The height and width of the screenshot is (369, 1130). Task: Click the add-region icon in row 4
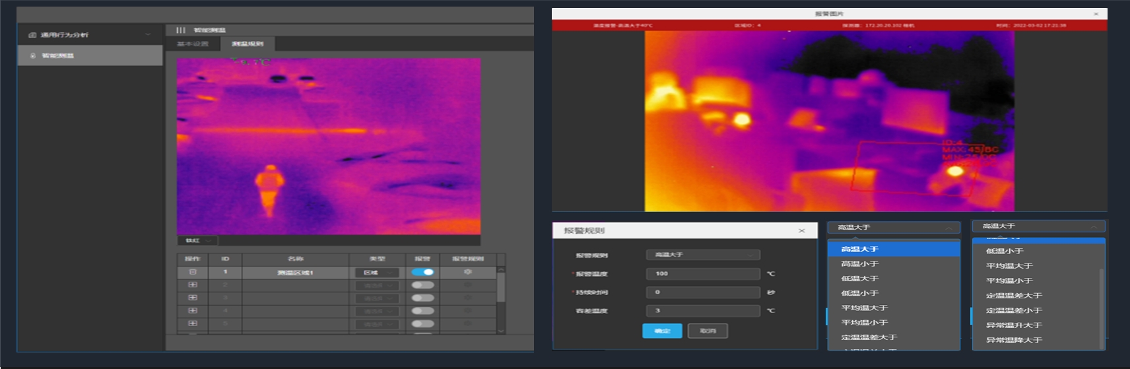pyautogui.click(x=193, y=311)
